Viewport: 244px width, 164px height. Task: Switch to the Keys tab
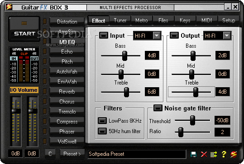[x=185, y=20]
